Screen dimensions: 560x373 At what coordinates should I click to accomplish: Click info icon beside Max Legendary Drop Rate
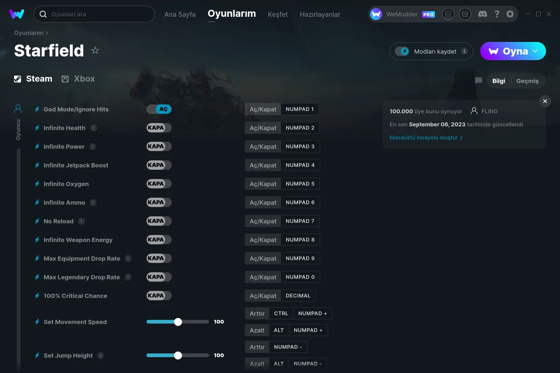click(128, 277)
